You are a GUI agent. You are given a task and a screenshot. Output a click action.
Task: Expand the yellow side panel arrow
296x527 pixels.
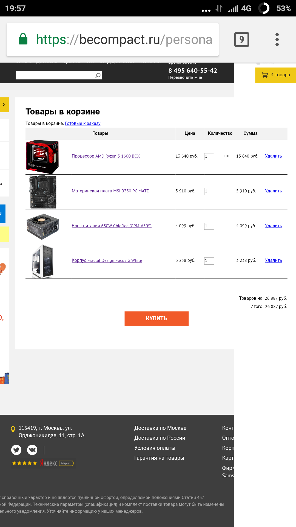[x=4, y=105]
